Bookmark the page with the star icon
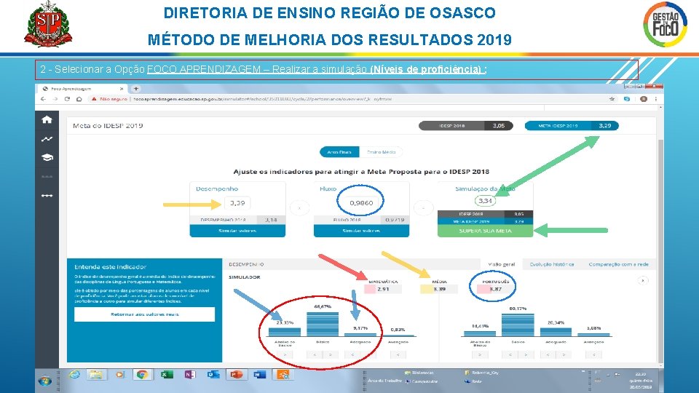Viewport: 699px width, 393px height. 612,99
